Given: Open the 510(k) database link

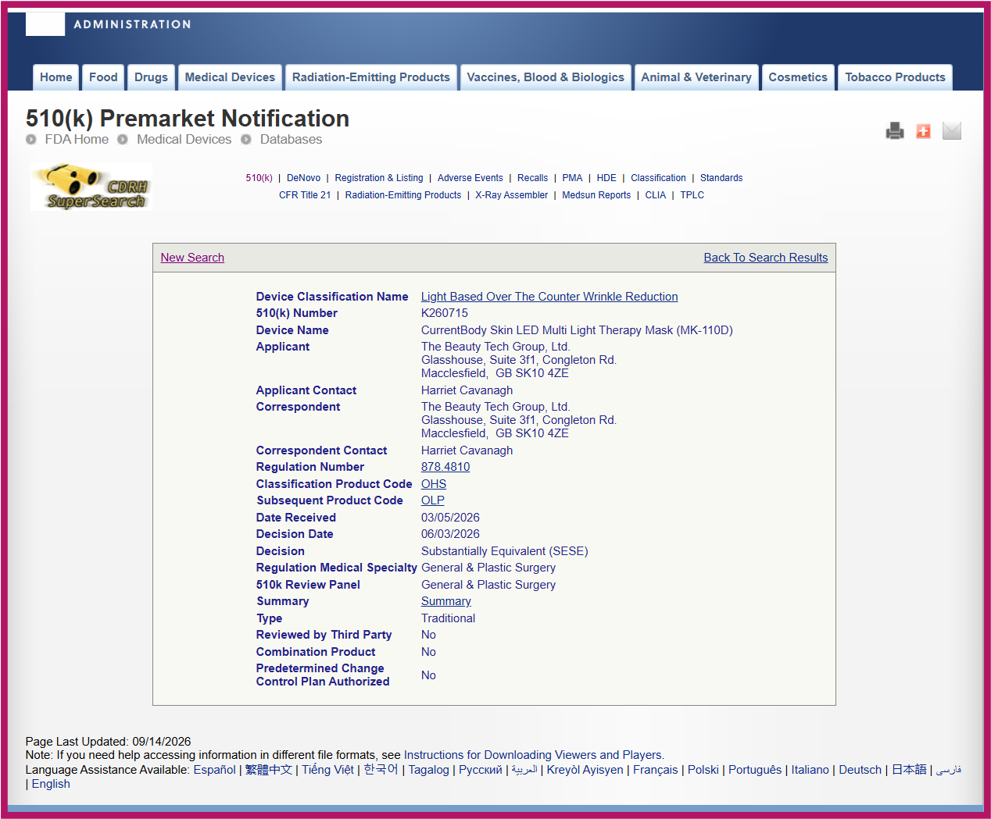Looking at the screenshot, I should [259, 178].
